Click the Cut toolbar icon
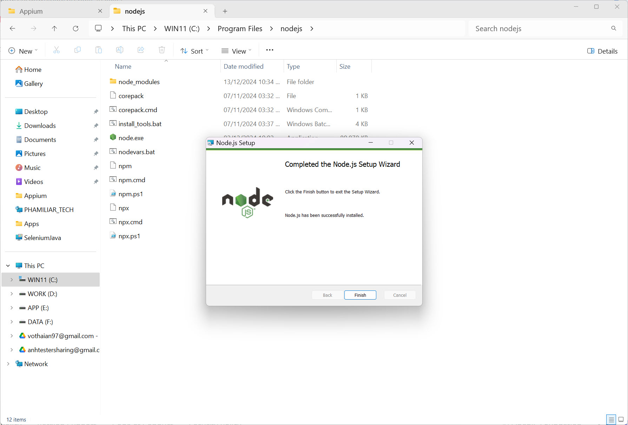The width and height of the screenshot is (628, 425). pyautogui.click(x=57, y=50)
